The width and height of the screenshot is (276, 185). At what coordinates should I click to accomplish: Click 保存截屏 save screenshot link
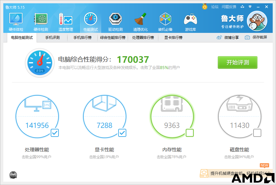260,37
